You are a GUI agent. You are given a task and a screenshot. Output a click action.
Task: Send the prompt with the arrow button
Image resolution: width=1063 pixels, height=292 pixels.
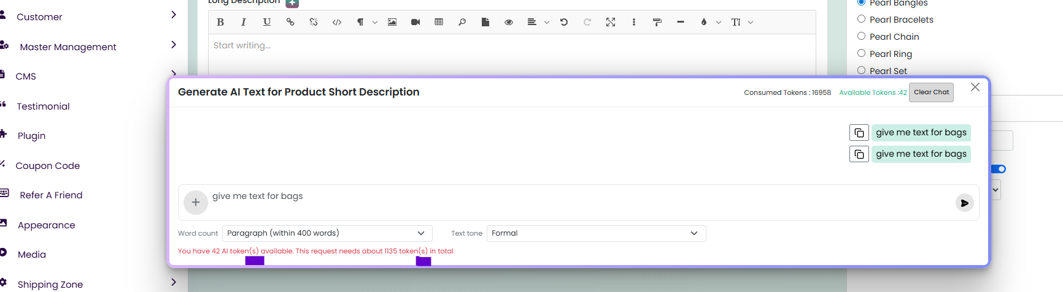(965, 203)
